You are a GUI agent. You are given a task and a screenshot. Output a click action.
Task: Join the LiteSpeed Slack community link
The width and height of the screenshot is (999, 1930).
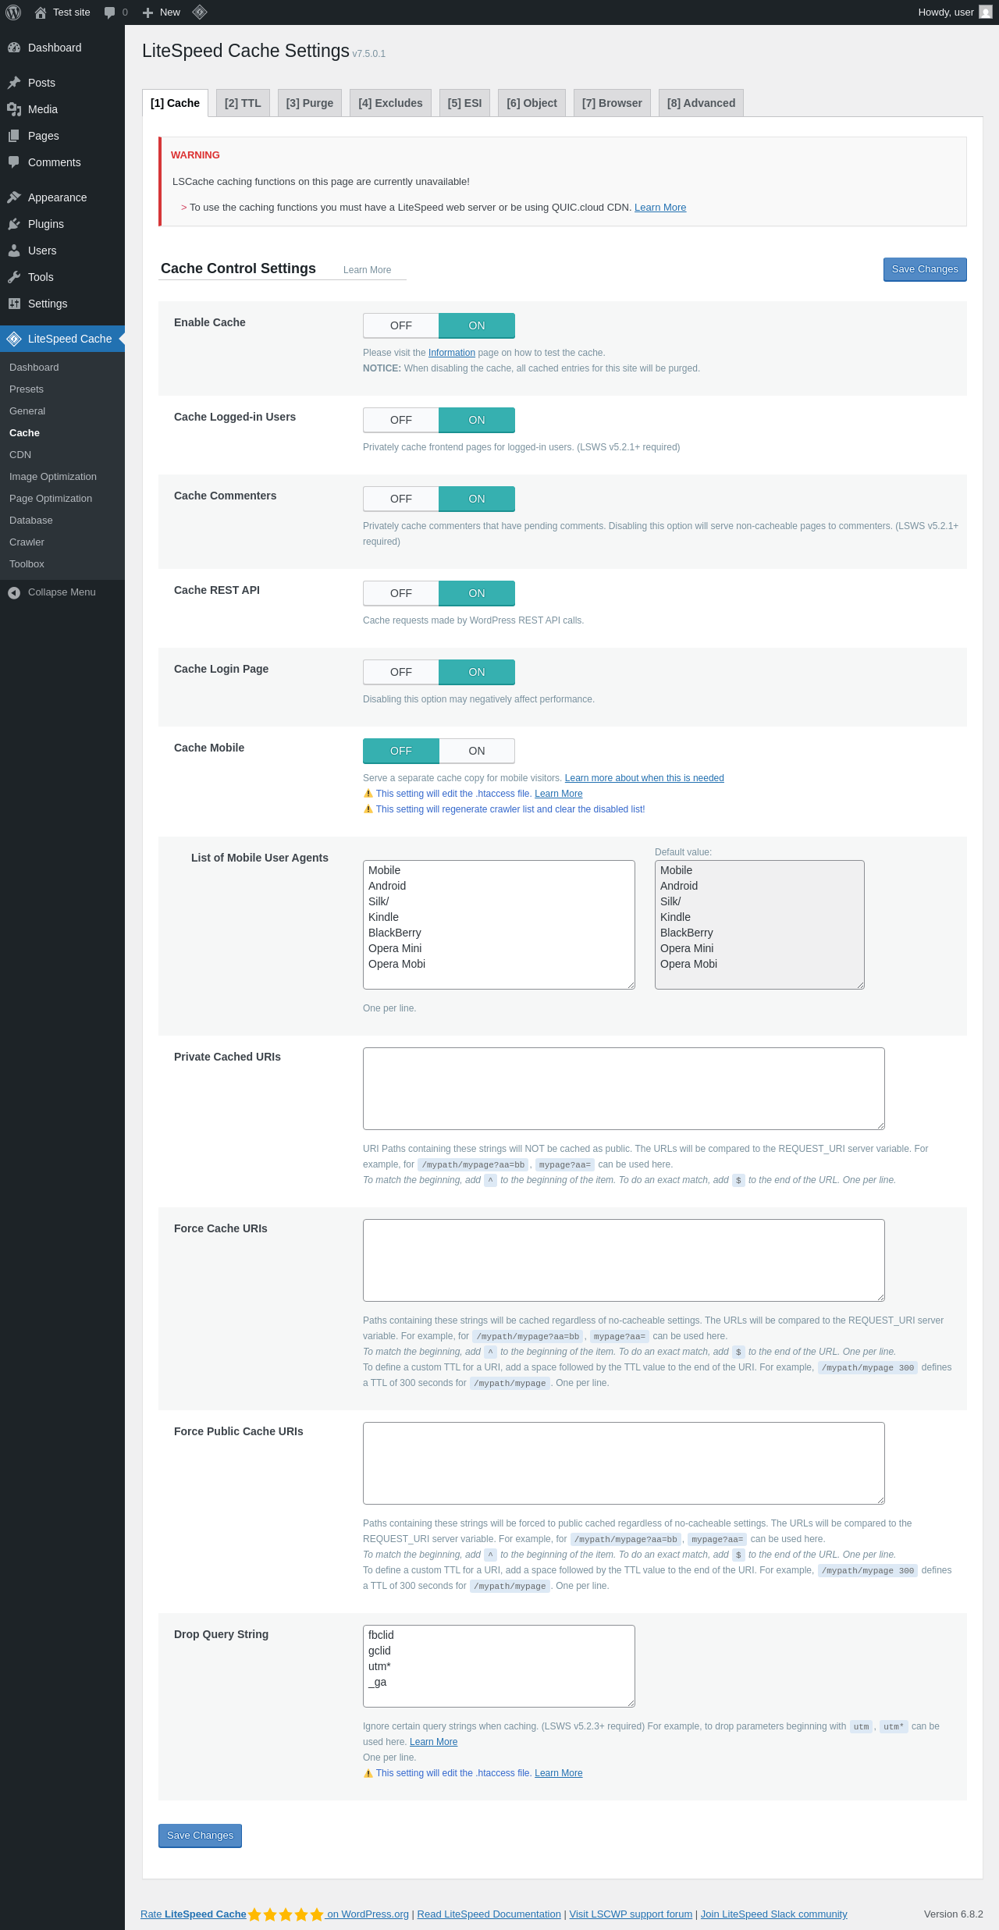coord(774,1914)
